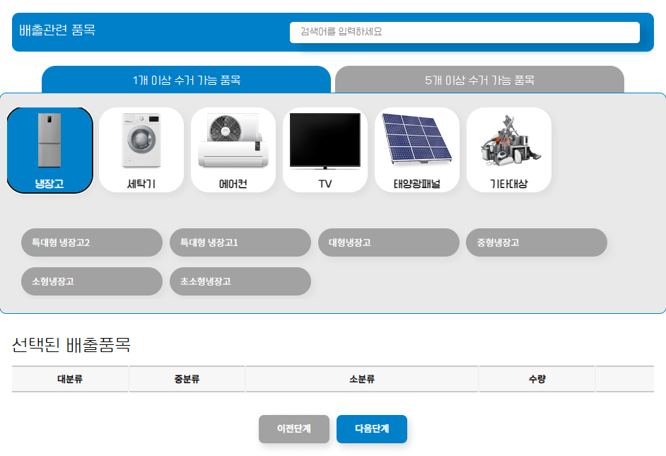Click the 수량 column header in the table
Image resolution: width=666 pixels, height=456 pixels.
[537, 379]
